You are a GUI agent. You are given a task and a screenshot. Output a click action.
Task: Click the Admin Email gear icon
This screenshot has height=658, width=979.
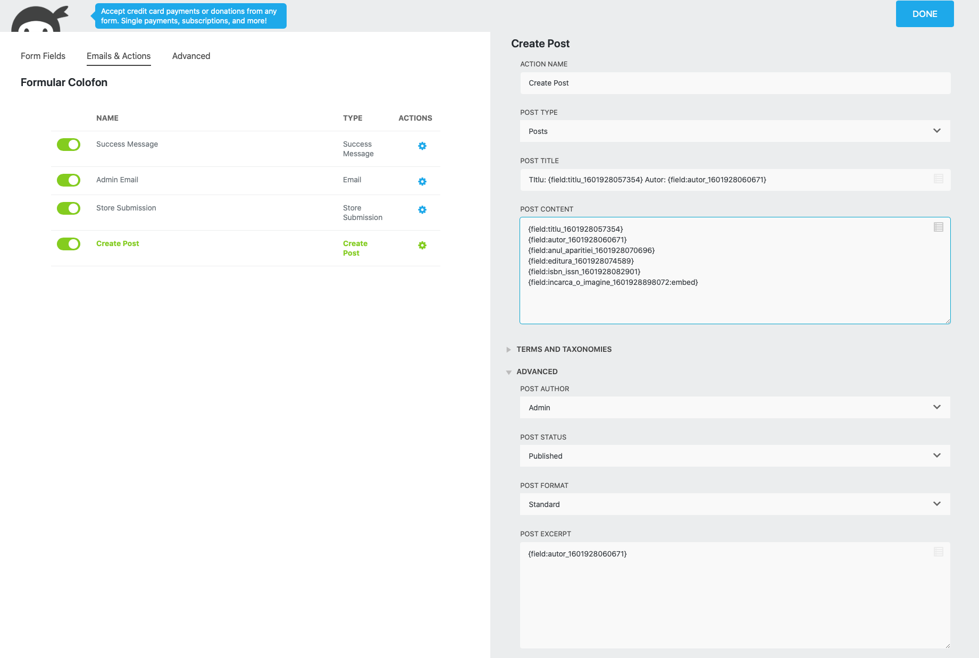click(422, 182)
